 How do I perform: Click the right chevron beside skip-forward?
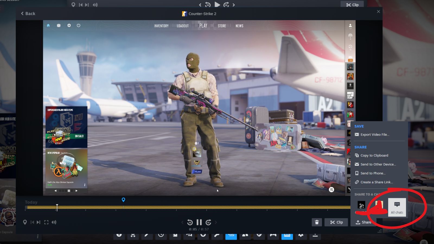[x=216, y=222]
